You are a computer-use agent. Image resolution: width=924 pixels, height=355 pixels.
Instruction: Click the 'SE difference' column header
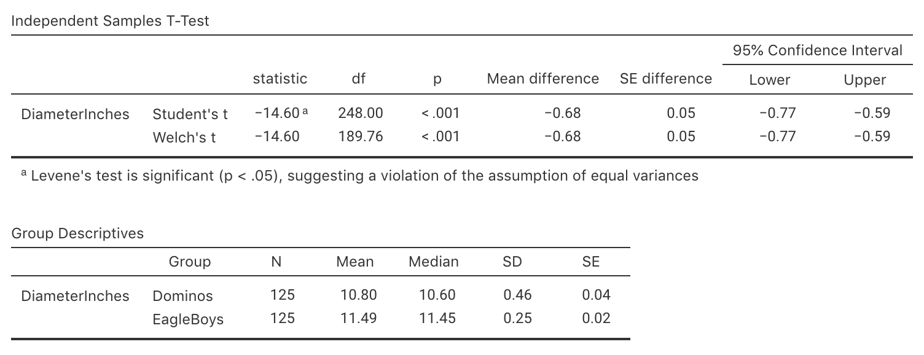point(666,79)
